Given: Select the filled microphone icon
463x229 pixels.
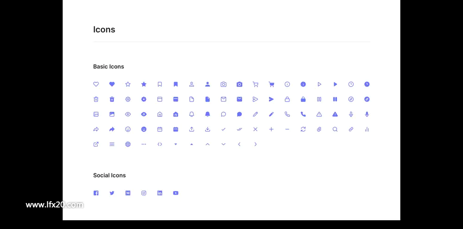Looking at the screenshot, I should click(x=367, y=114).
